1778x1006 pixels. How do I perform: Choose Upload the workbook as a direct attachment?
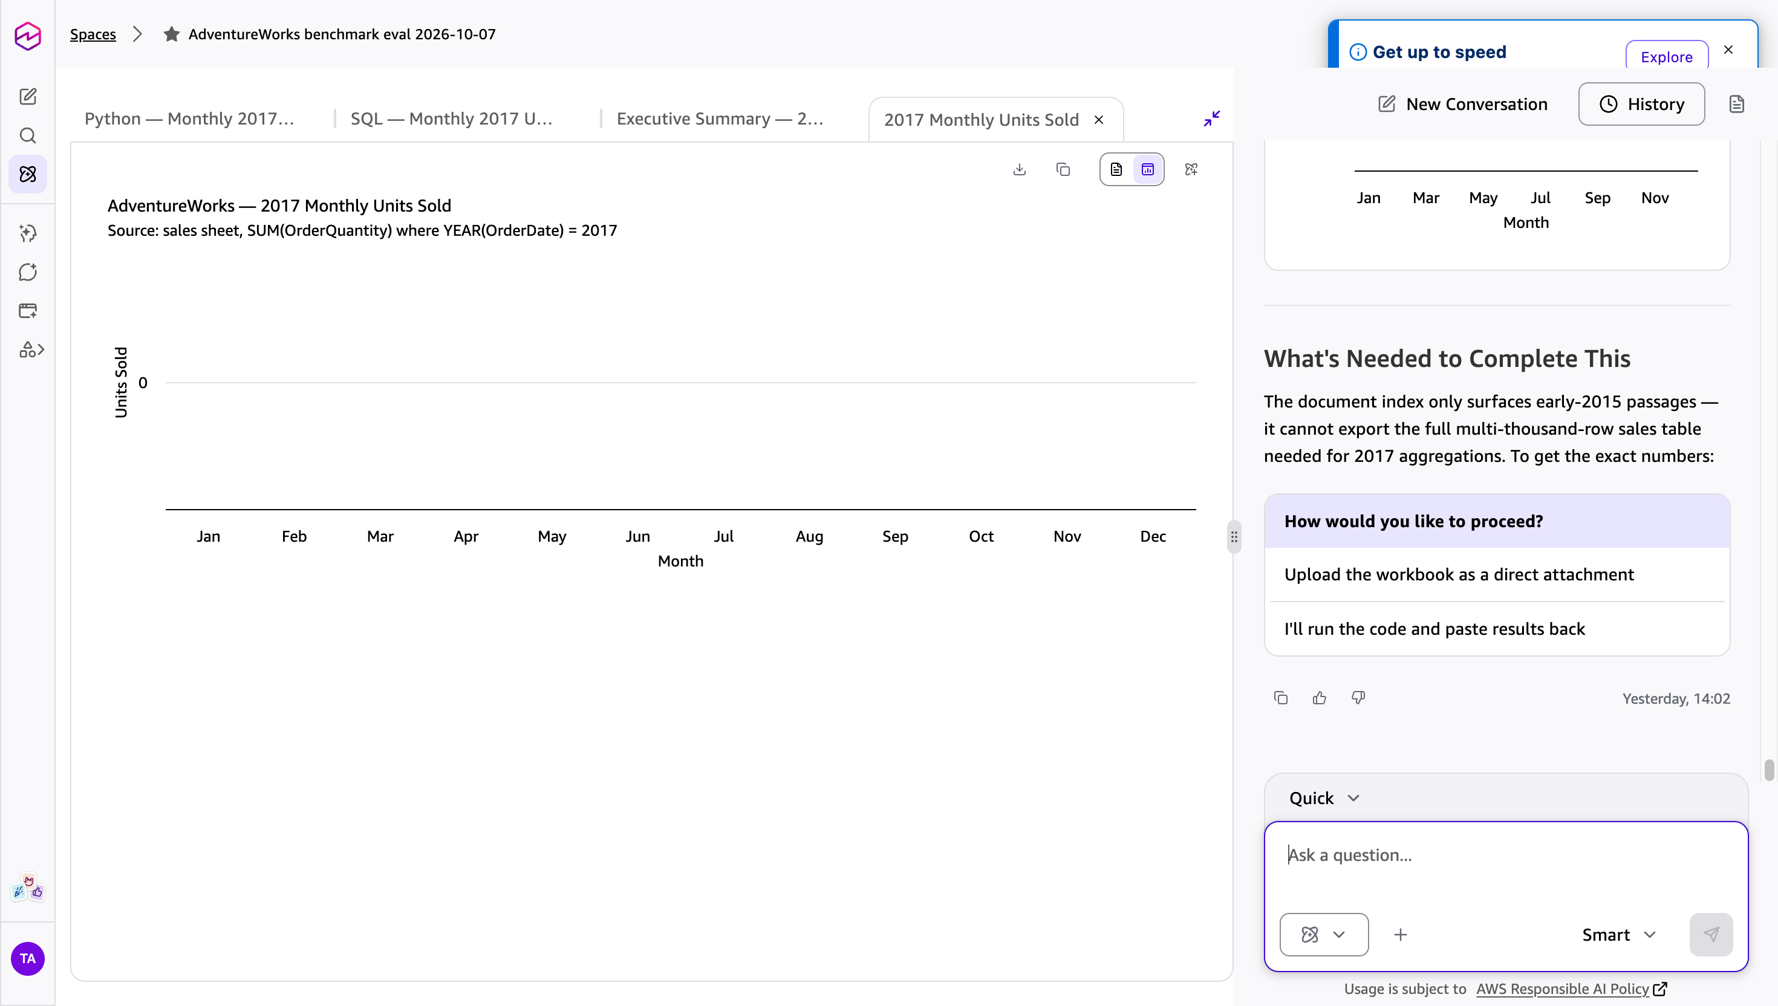pos(1497,574)
